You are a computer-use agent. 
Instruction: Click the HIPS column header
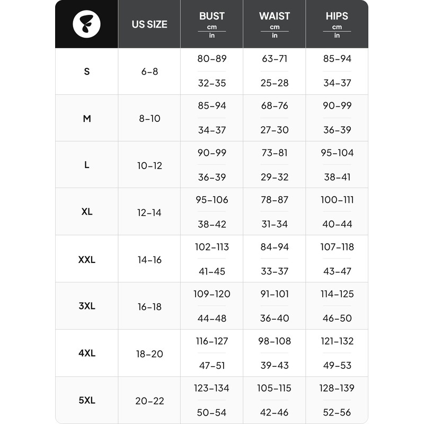click(337, 16)
